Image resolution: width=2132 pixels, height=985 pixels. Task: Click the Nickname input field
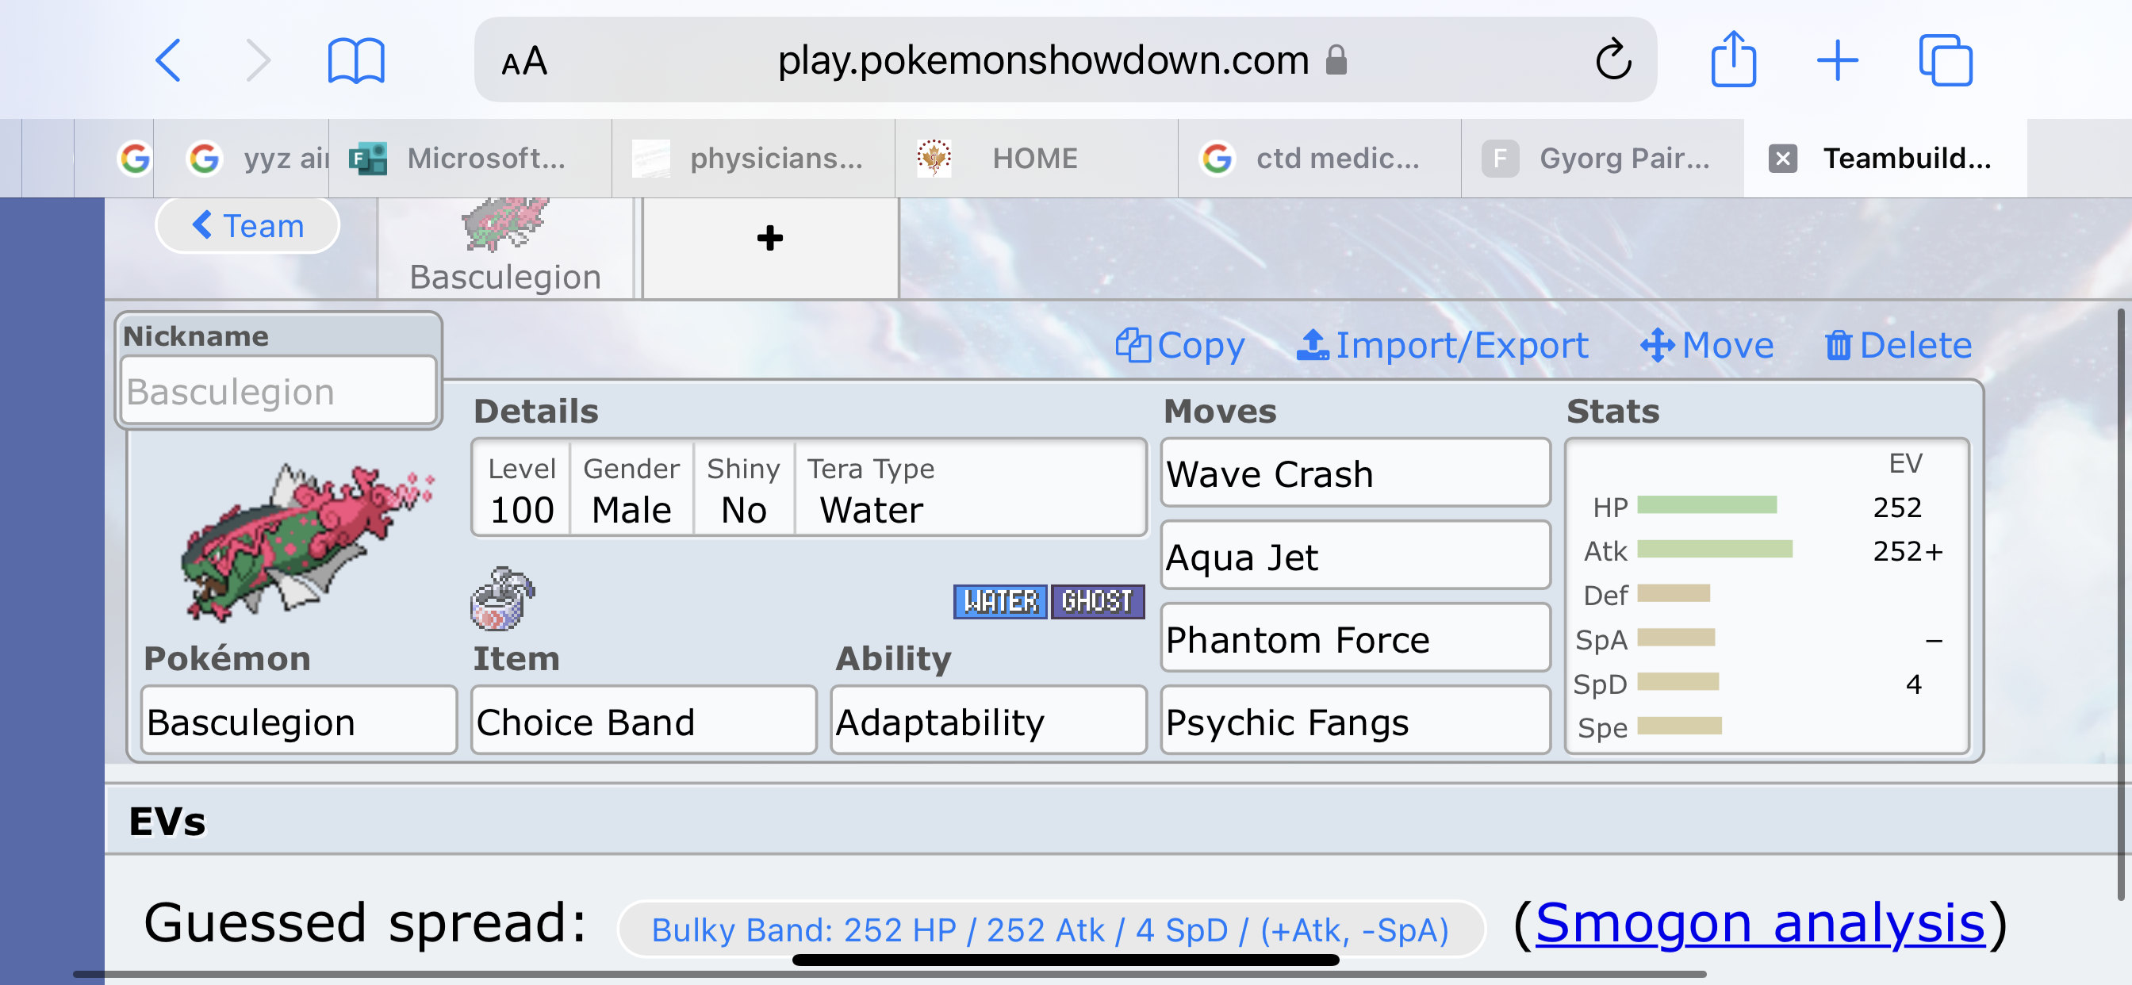coord(278,393)
